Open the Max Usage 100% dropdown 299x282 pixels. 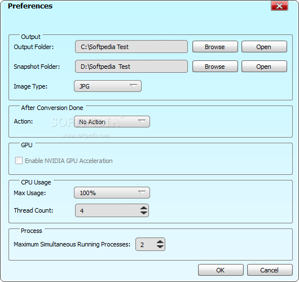[x=112, y=193]
